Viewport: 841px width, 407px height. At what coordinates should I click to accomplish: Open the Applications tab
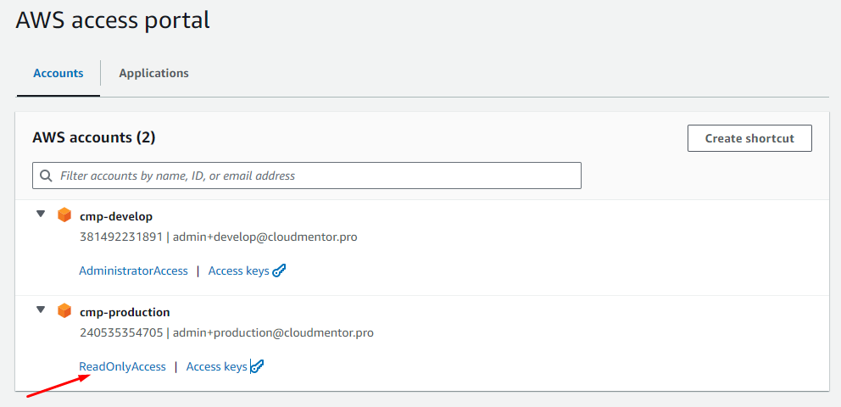click(153, 73)
